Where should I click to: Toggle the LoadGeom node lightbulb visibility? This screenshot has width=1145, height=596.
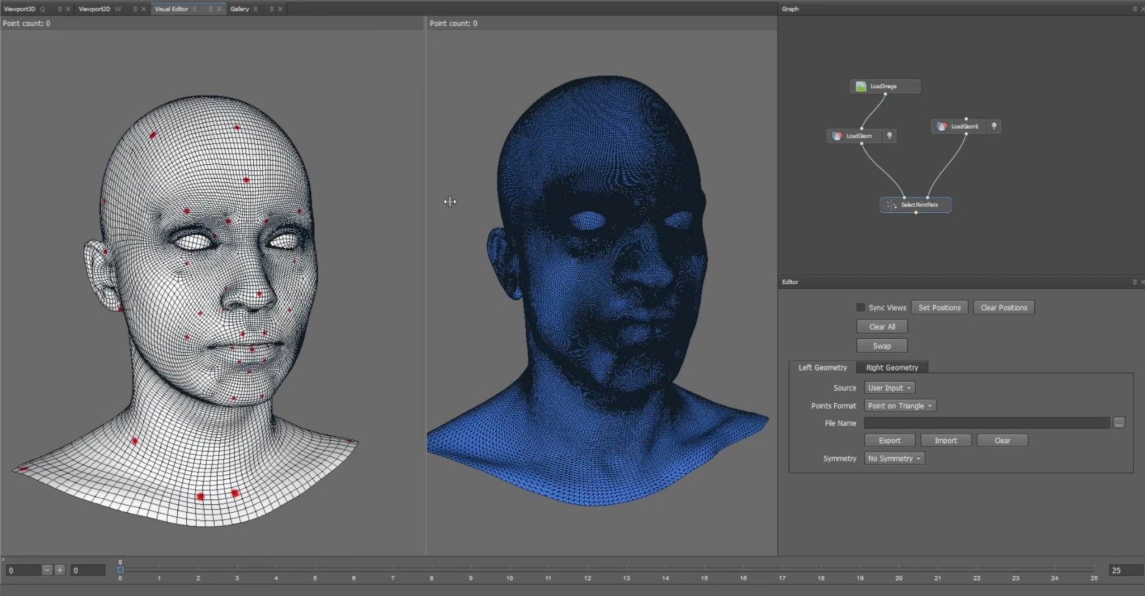pos(889,136)
